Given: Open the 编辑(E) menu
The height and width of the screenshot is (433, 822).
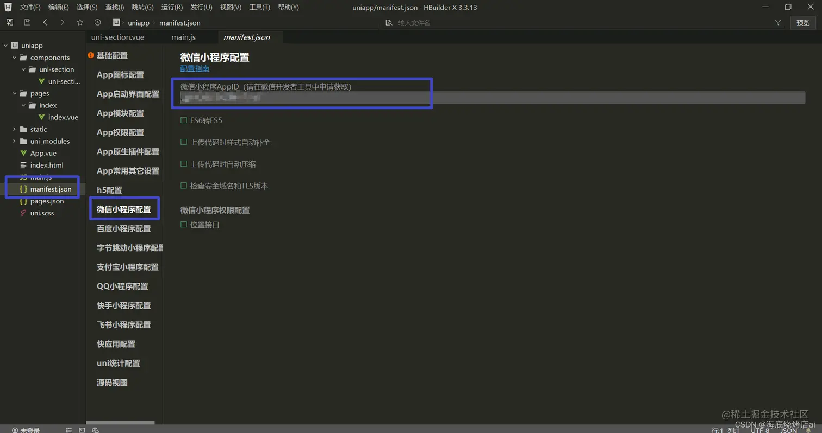Looking at the screenshot, I should coord(58,7).
